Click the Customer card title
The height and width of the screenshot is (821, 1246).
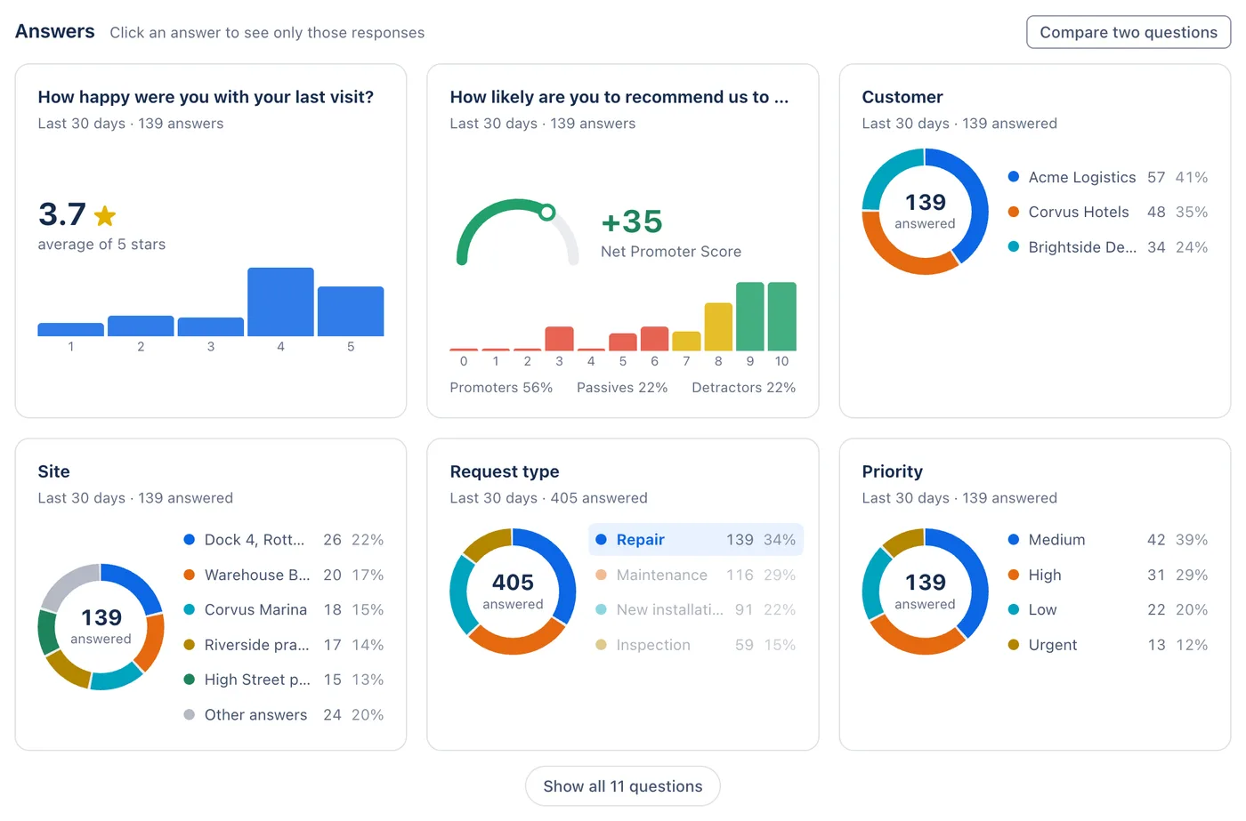[902, 97]
